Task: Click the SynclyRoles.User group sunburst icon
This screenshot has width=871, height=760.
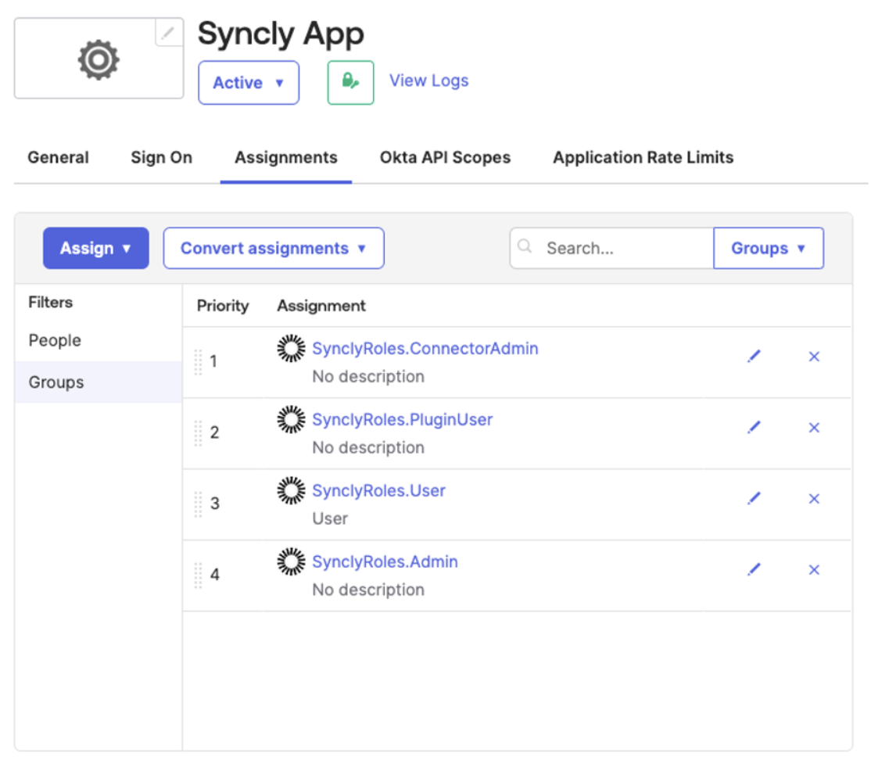Action: 291,490
